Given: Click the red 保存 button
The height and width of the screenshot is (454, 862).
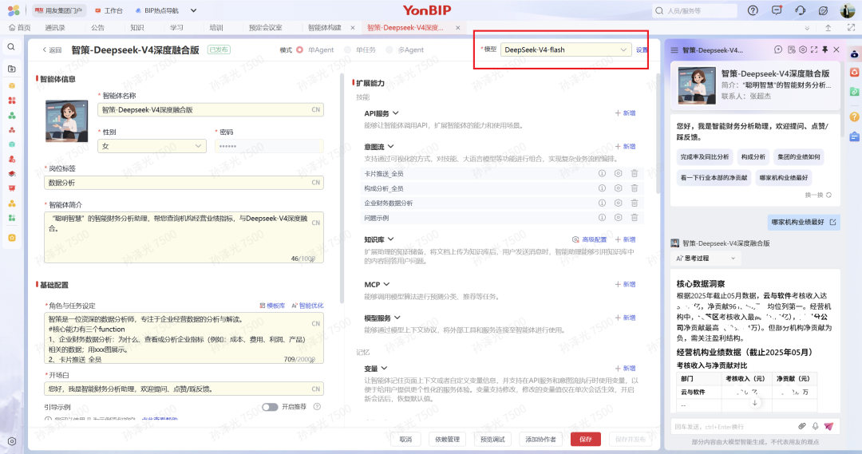Looking at the screenshot, I should click(x=586, y=439).
